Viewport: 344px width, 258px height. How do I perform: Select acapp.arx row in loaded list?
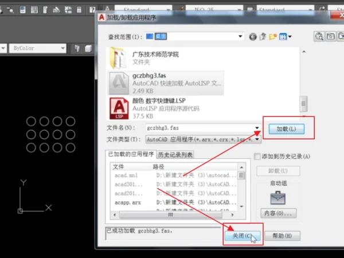click(x=174, y=202)
